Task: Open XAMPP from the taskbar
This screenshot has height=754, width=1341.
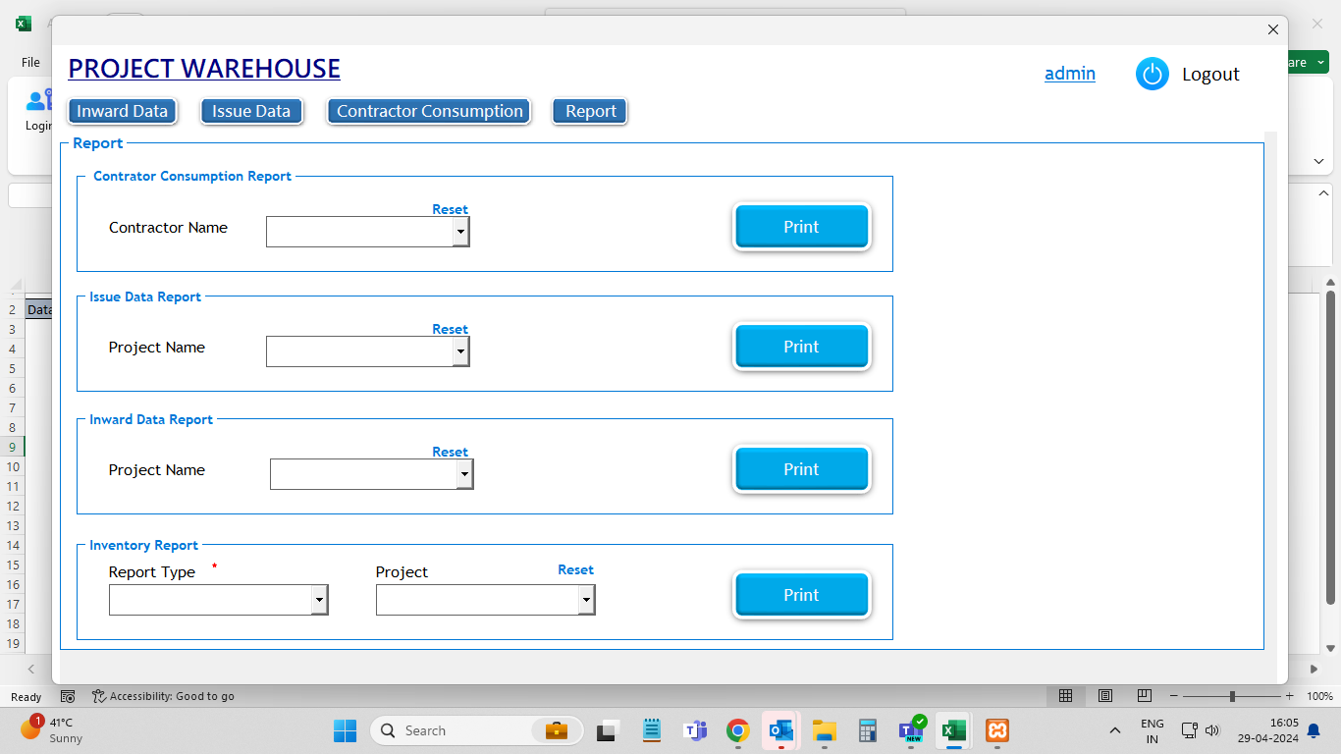Action: click(x=996, y=730)
